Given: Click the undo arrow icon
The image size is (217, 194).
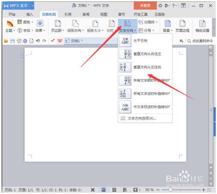Looking at the screenshot, I should (38, 41).
